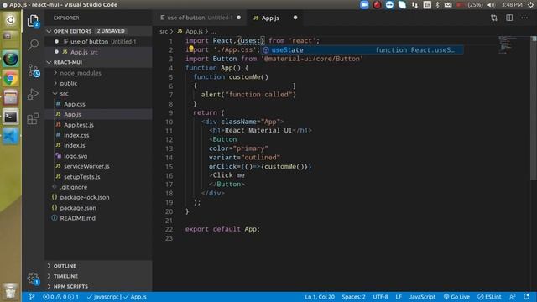Open source control changes from the editor toolbar
537x302 pixels.
coord(494,18)
